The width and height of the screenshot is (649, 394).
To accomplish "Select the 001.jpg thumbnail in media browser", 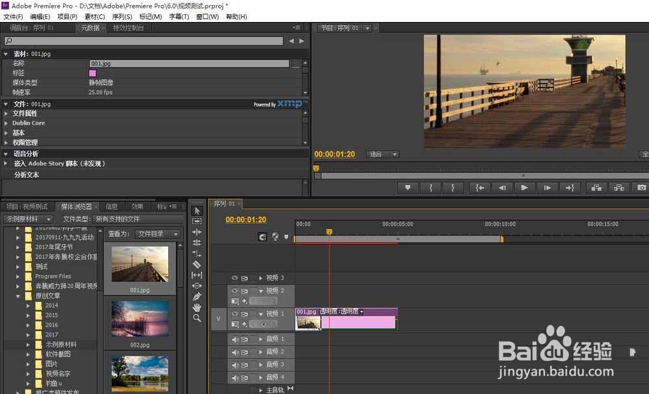I will pos(140,264).
